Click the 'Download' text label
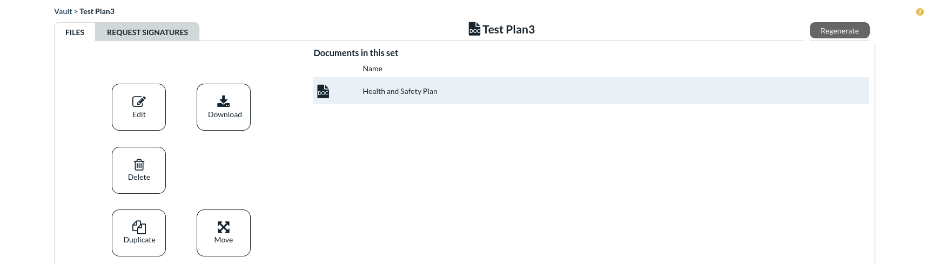This screenshot has height=264, width=927. tap(225, 114)
